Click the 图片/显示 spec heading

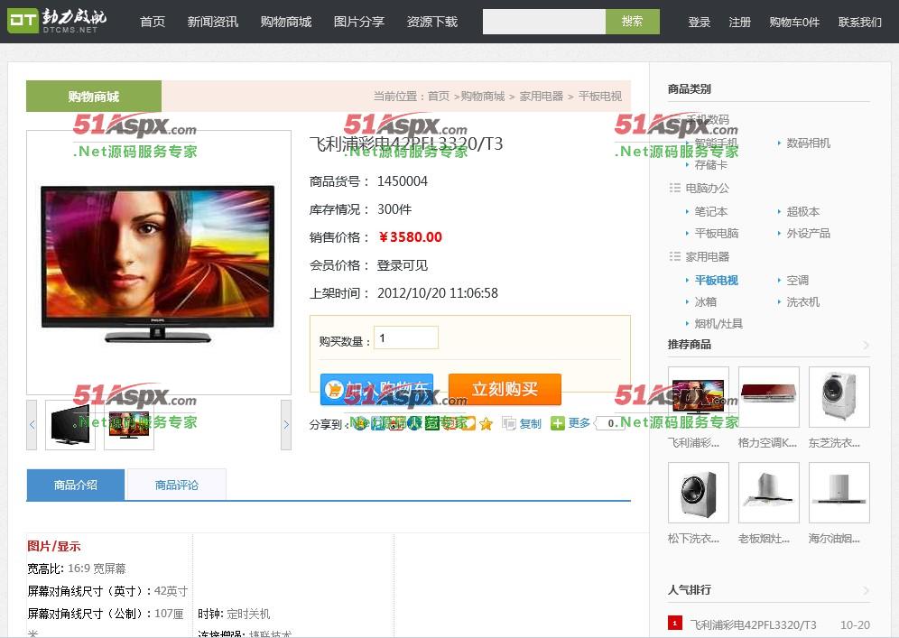pos(54,546)
